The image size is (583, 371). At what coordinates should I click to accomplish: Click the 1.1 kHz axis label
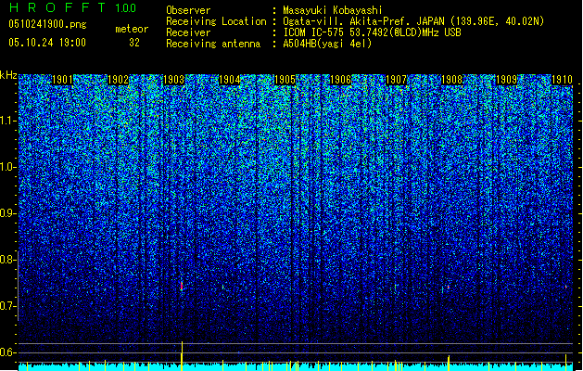coord(8,121)
